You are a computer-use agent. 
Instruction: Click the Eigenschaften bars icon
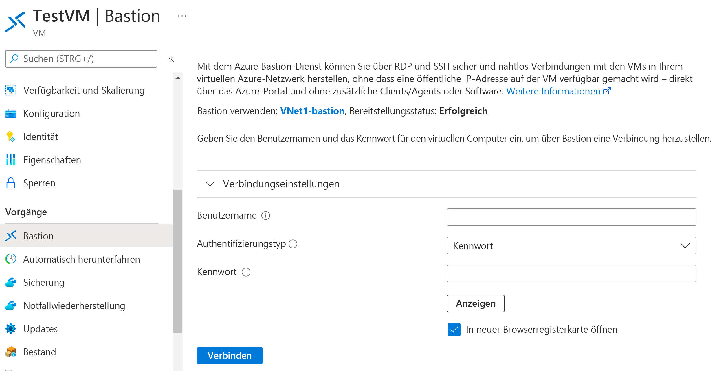11,160
